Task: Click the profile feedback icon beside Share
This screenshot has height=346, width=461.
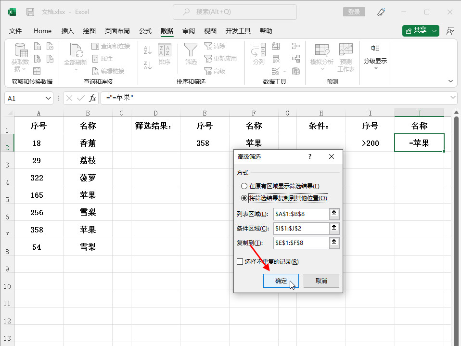Action: click(450, 31)
